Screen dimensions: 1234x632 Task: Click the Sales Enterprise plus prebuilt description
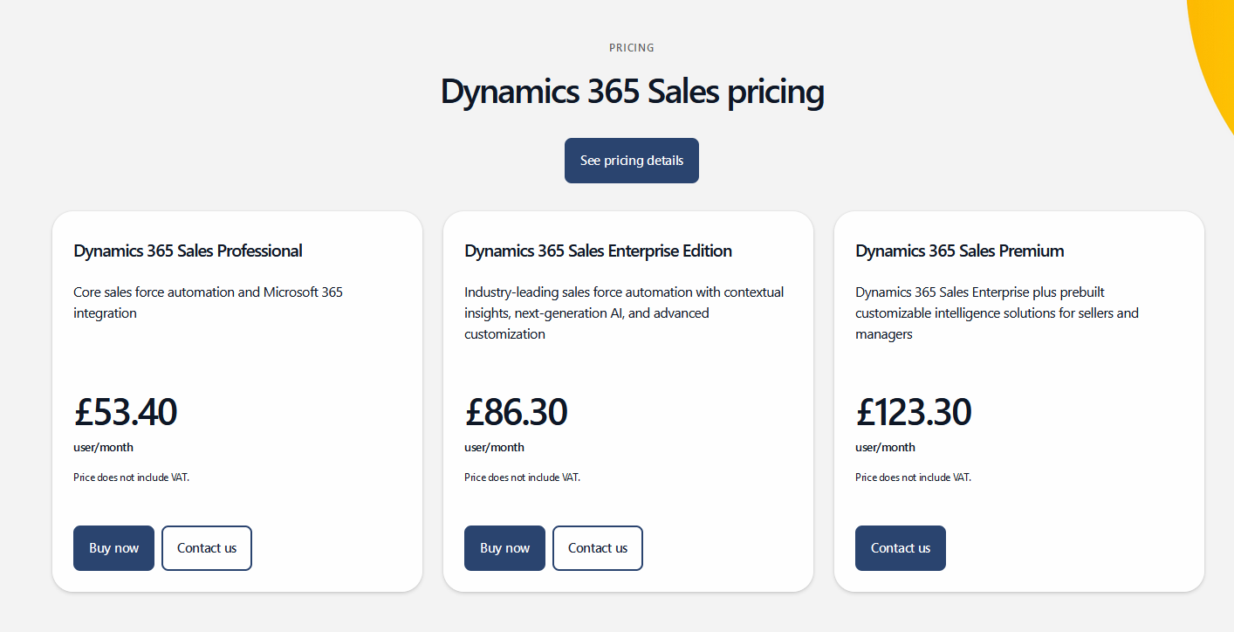pos(997,313)
